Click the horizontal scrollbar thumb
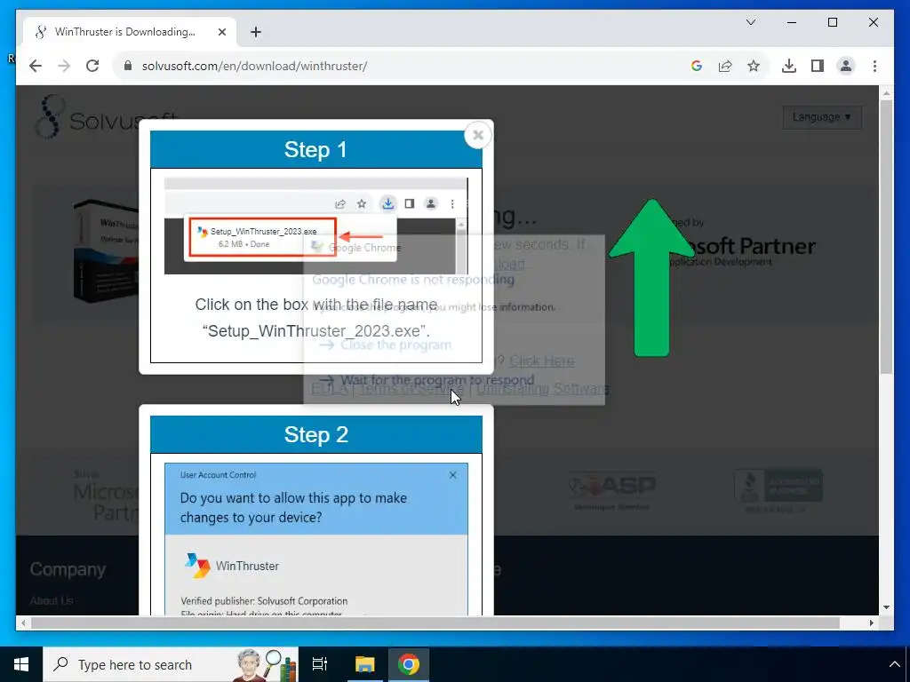The image size is (910, 682). point(435,623)
